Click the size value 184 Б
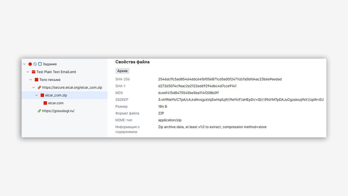348x196 pixels. [163, 107]
